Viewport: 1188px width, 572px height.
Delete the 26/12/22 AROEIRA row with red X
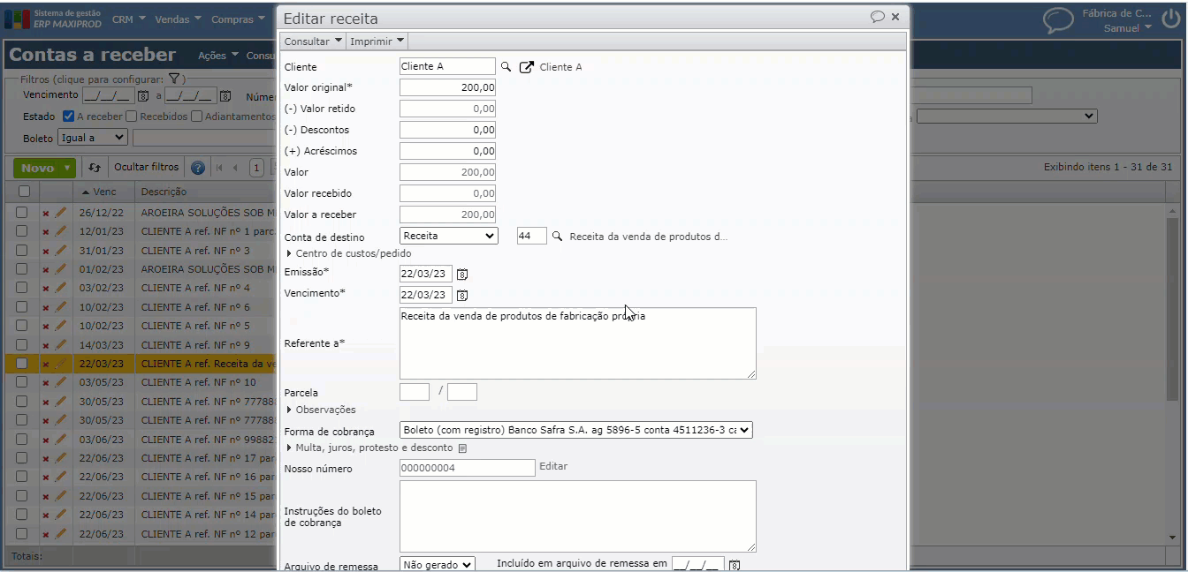tap(46, 214)
